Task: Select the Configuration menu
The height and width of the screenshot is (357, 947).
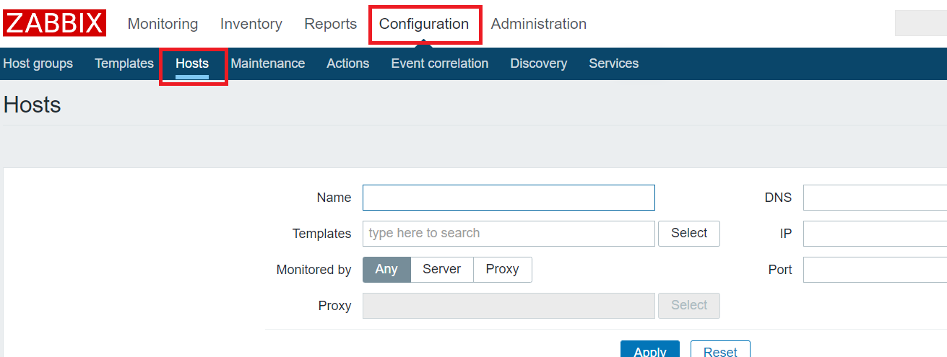Action: coord(424,24)
